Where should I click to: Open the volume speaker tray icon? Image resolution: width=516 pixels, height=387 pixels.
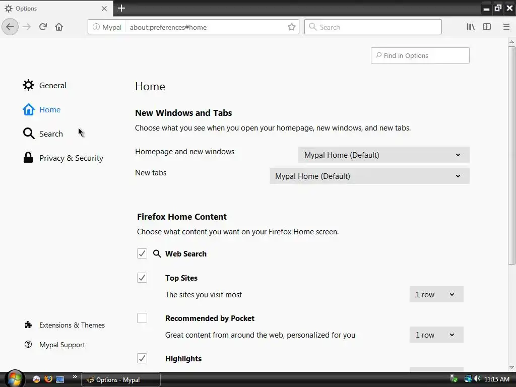pos(477,379)
